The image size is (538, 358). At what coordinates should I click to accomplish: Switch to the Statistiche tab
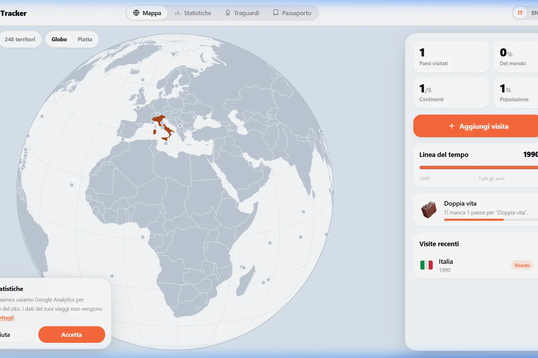click(x=193, y=13)
